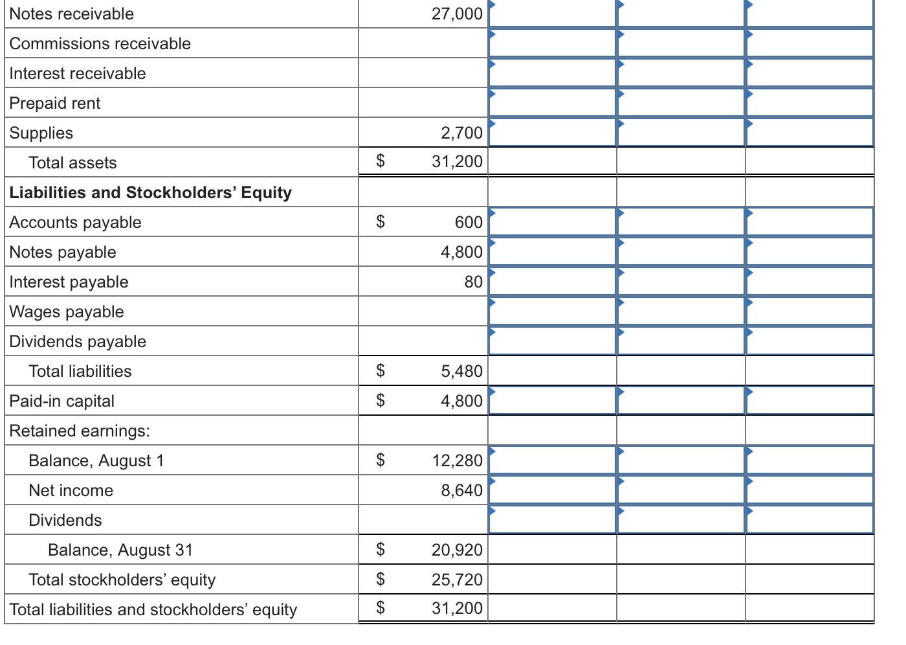The height and width of the screenshot is (645, 906).
Task: Click first input cell for Paid-in capital
Action: pos(552,400)
